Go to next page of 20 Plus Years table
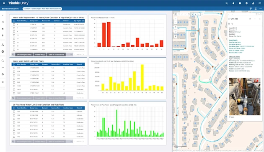The width and height of the screenshot is (264, 152). (x=83, y=142)
